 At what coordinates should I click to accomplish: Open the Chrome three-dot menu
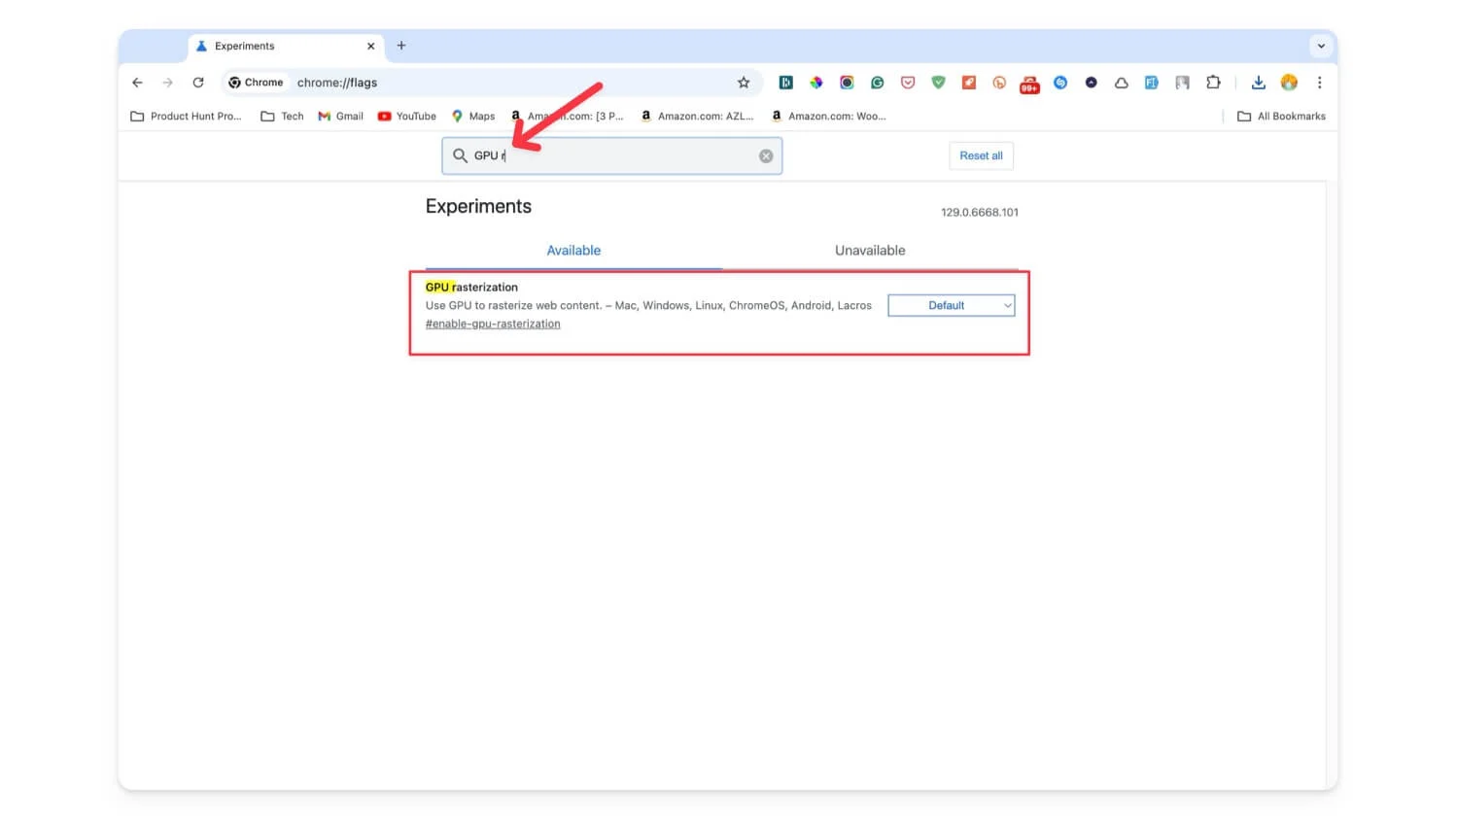point(1319,83)
